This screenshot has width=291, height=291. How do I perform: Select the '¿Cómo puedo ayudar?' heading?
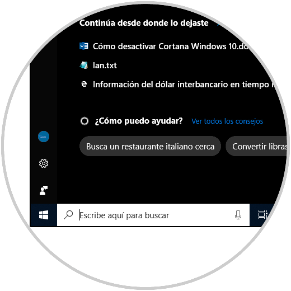tap(139, 121)
